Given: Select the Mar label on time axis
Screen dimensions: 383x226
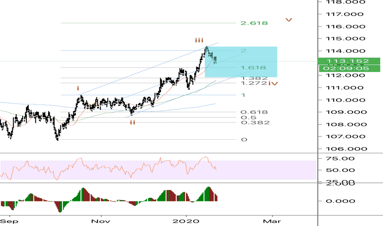Looking at the screenshot, I should (272, 221).
